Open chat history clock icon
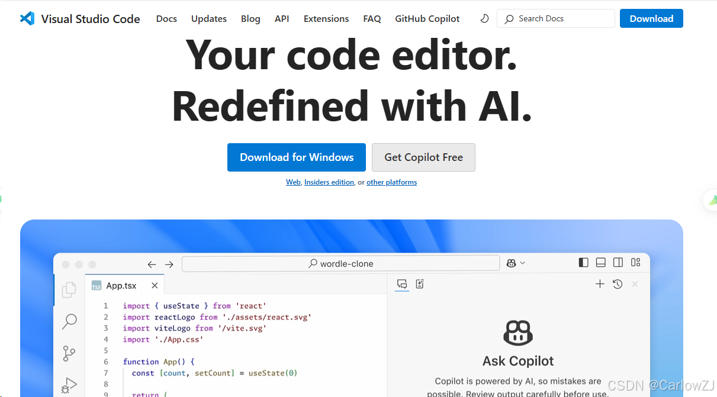Image resolution: width=717 pixels, height=397 pixels. click(x=618, y=284)
